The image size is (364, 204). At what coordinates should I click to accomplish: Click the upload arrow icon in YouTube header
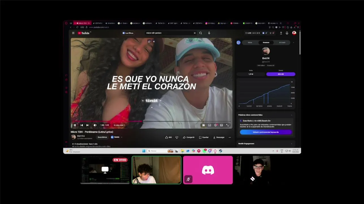click(281, 33)
